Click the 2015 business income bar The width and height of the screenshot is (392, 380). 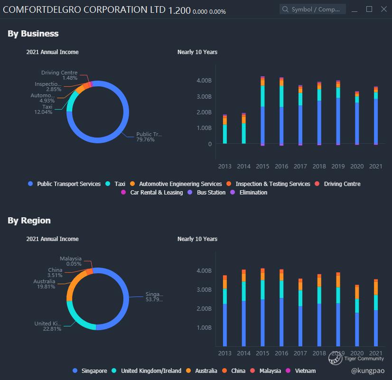point(262,111)
